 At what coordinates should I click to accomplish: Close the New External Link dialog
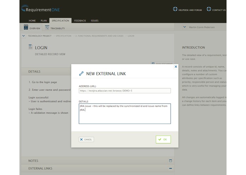coord(176,67)
